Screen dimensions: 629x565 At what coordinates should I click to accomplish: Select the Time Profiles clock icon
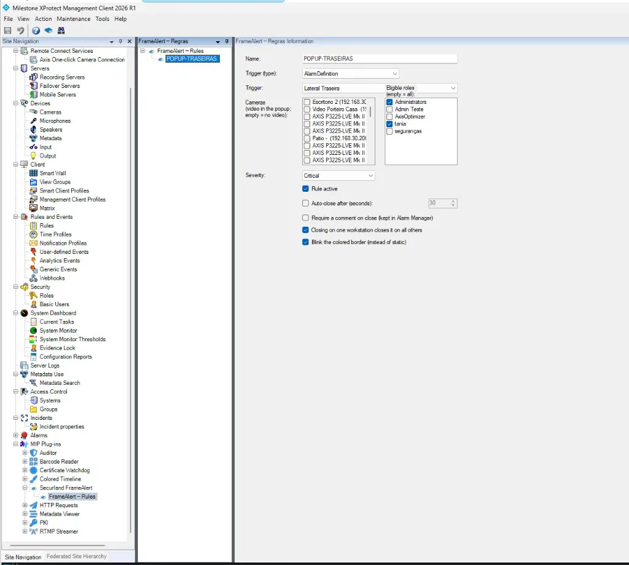34,234
